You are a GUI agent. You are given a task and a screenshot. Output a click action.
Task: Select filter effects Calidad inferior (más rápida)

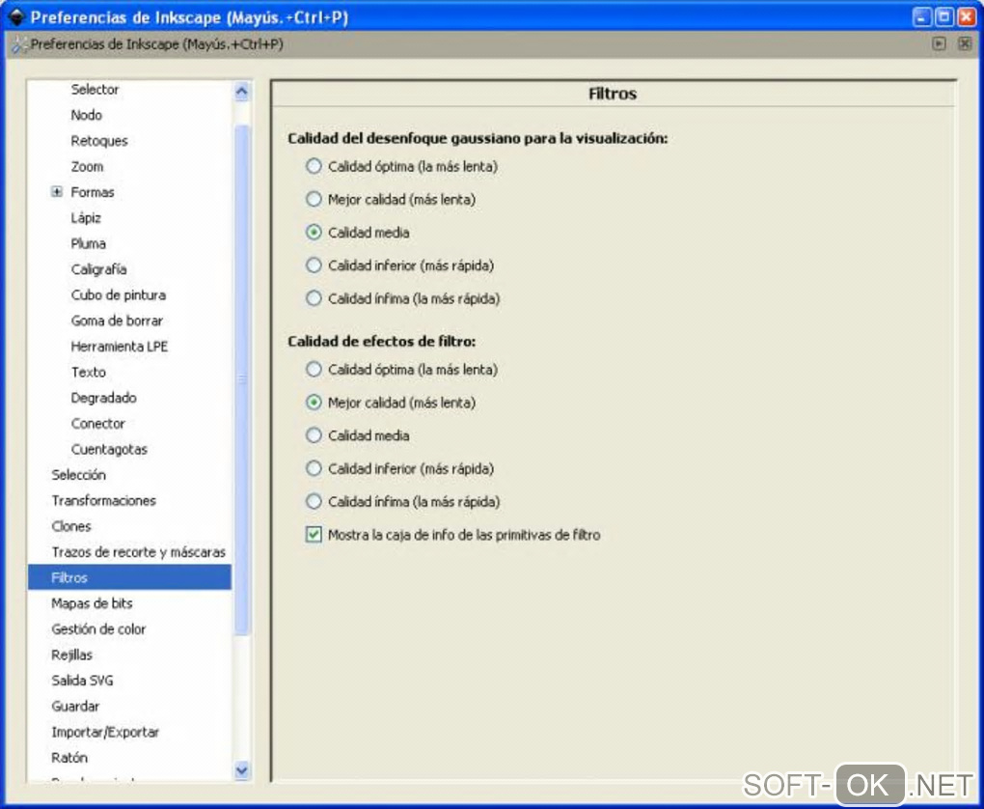[314, 468]
